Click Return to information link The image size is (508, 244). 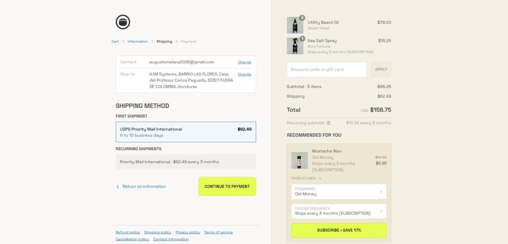(144, 187)
